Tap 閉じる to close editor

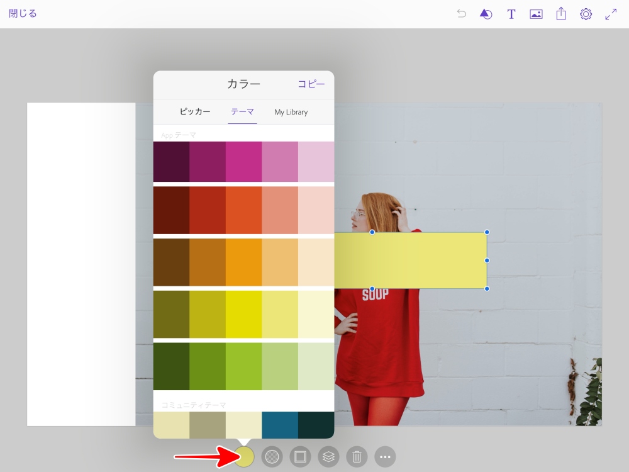tap(23, 14)
